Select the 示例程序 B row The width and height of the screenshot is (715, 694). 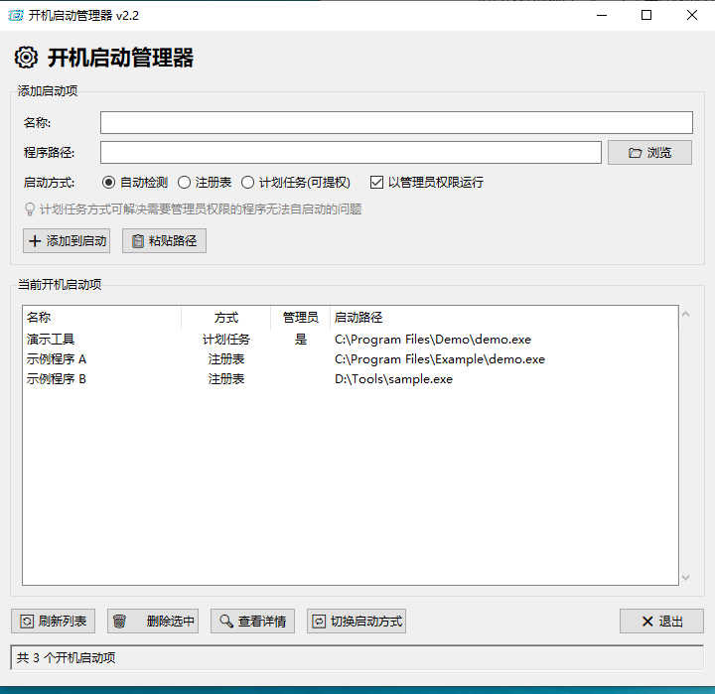[351, 379]
